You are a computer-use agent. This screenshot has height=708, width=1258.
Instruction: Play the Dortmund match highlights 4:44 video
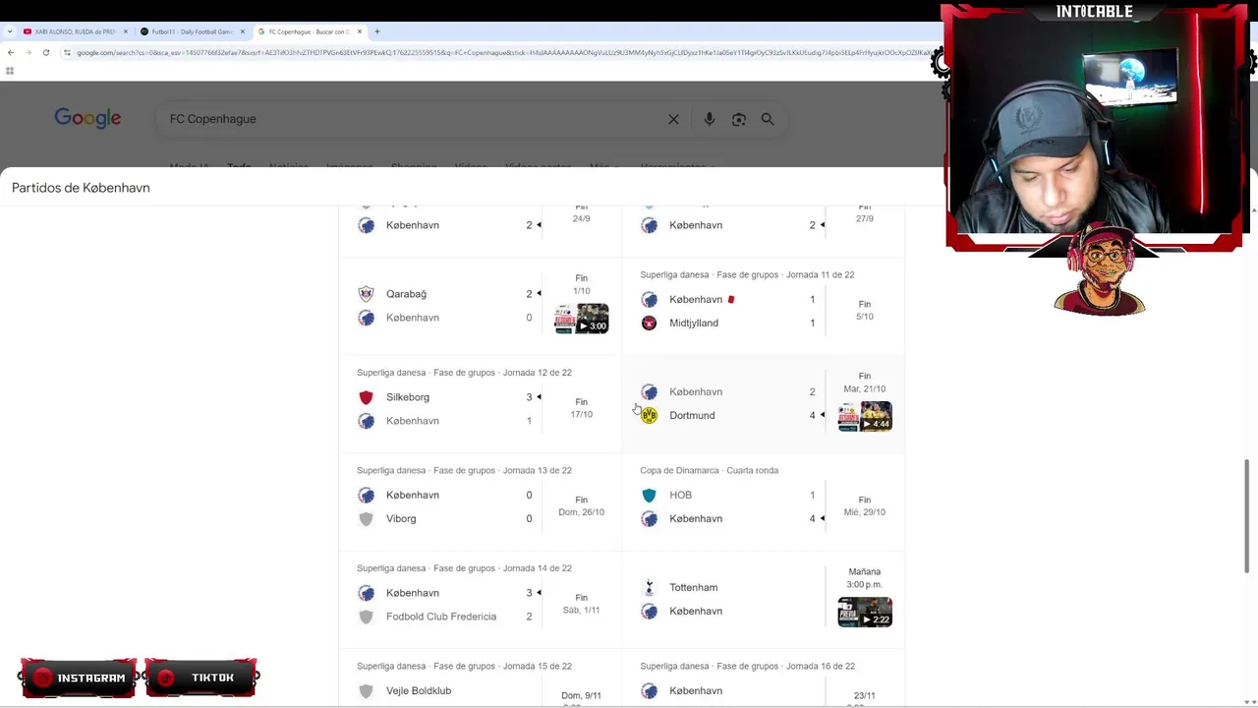point(865,416)
